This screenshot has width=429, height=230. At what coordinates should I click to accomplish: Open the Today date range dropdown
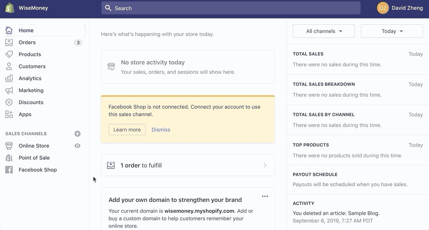(x=392, y=31)
